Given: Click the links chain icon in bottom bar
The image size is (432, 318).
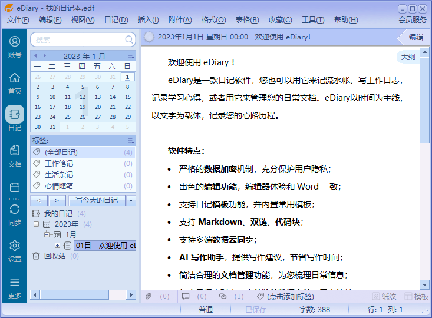Looking at the screenshot, I should (x=223, y=296).
